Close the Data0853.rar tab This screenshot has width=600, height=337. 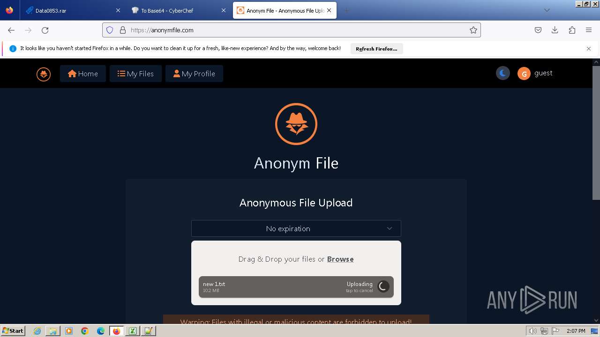pyautogui.click(x=118, y=10)
